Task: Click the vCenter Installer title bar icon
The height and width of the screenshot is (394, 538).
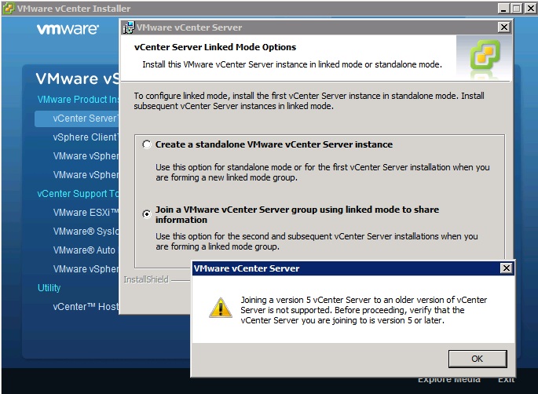Action: (x=8, y=8)
